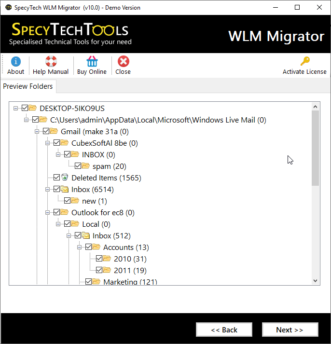This screenshot has height=344, width=331.
Task: Open the About info icon
Action: tap(16, 61)
